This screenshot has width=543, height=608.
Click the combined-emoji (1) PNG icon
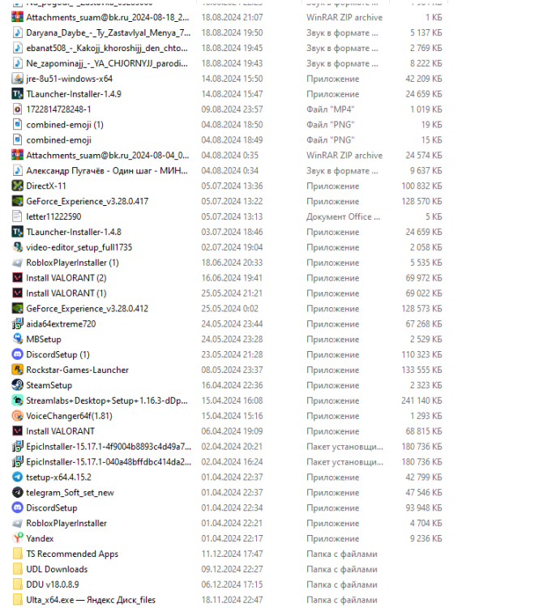pyautogui.click(x=17, y=125)
